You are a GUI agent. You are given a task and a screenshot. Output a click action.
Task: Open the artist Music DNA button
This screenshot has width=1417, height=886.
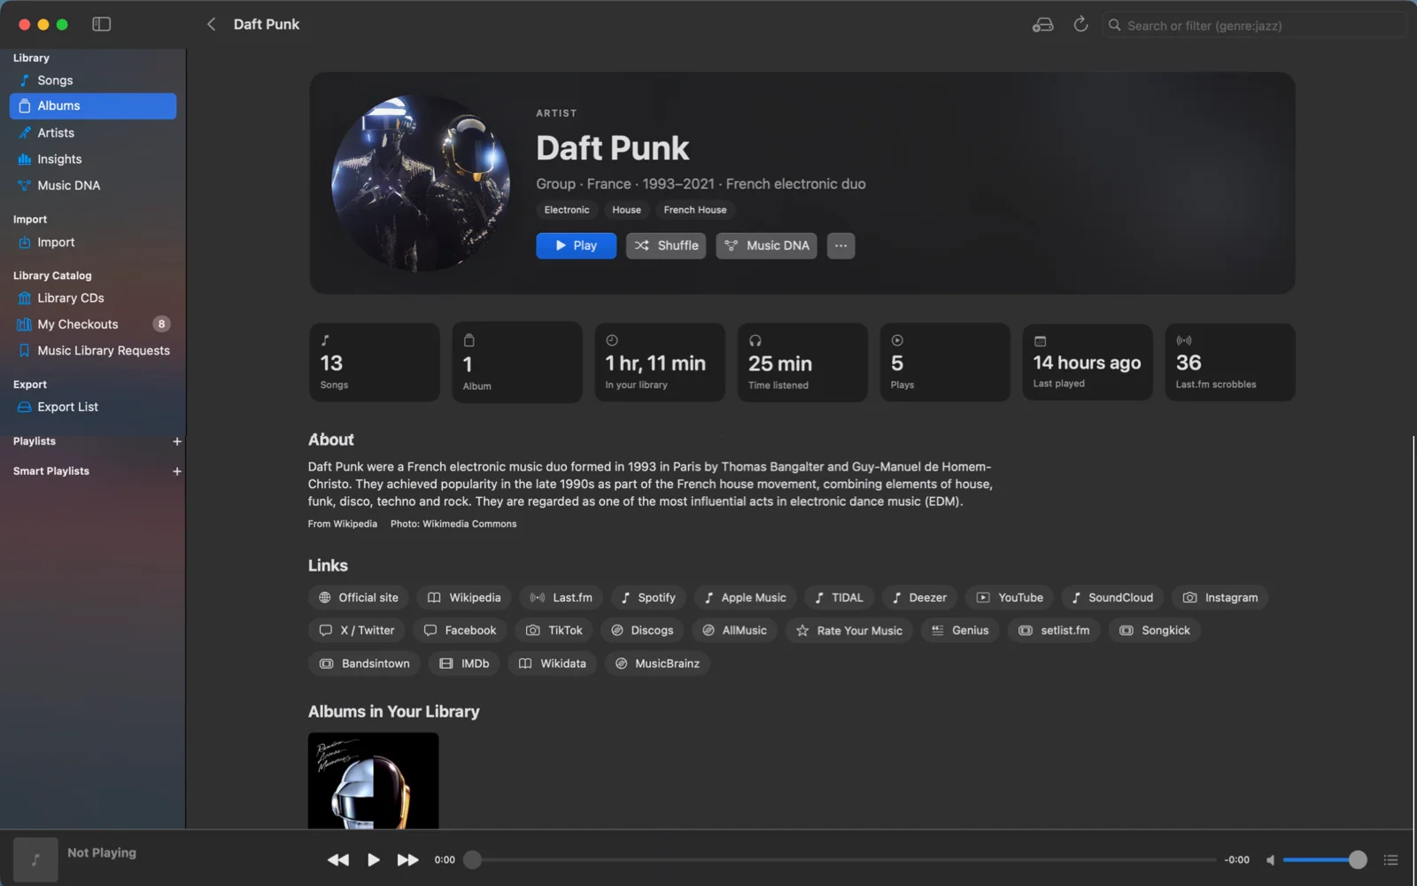[766, 245]
